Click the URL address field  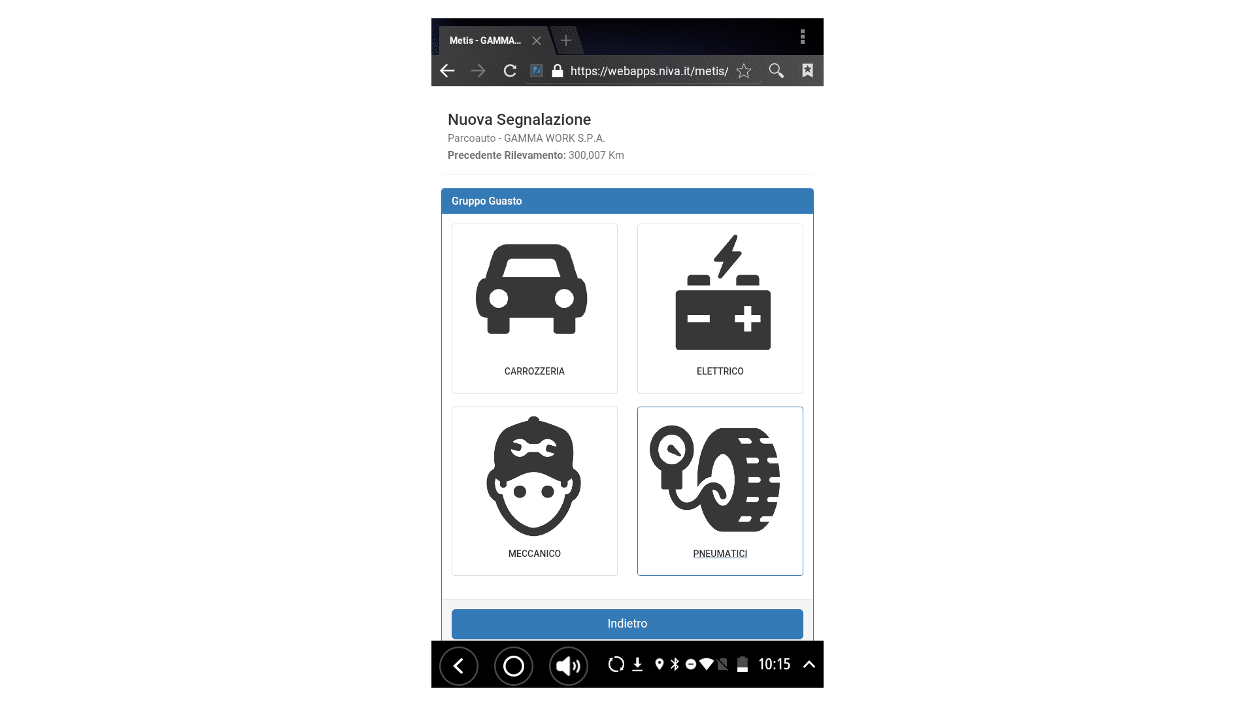coord(648,71)
